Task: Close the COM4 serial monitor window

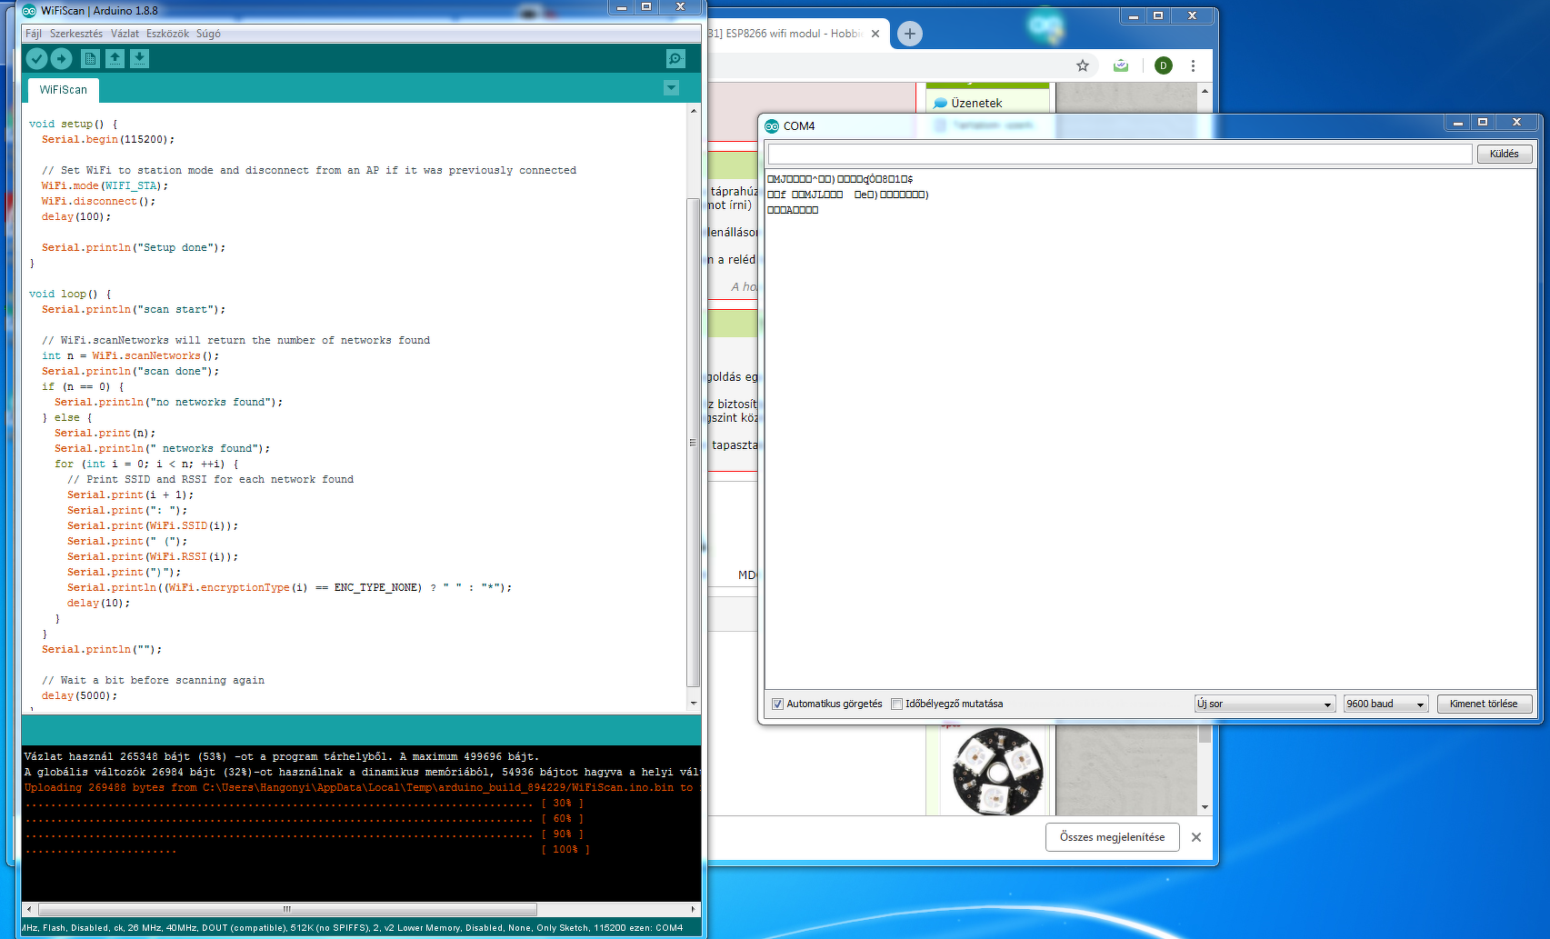Action: coord(1516,123)
